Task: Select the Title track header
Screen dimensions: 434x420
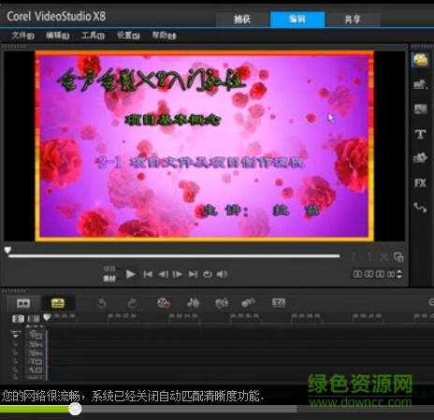Action: pos(36,362)
